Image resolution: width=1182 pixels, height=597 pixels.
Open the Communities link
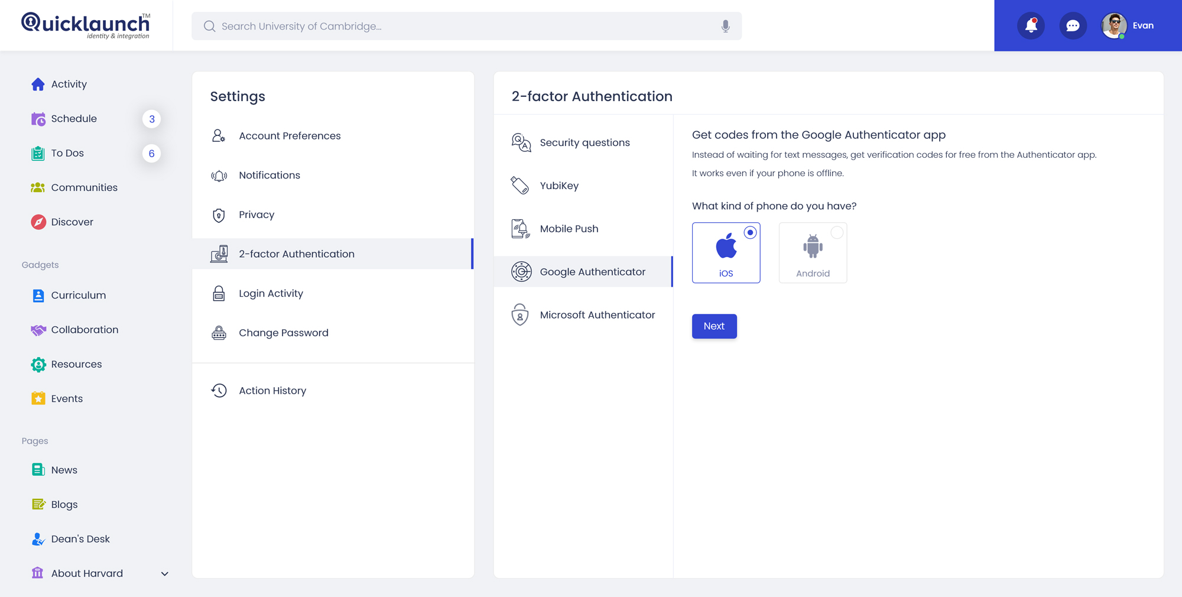[85, 187]
